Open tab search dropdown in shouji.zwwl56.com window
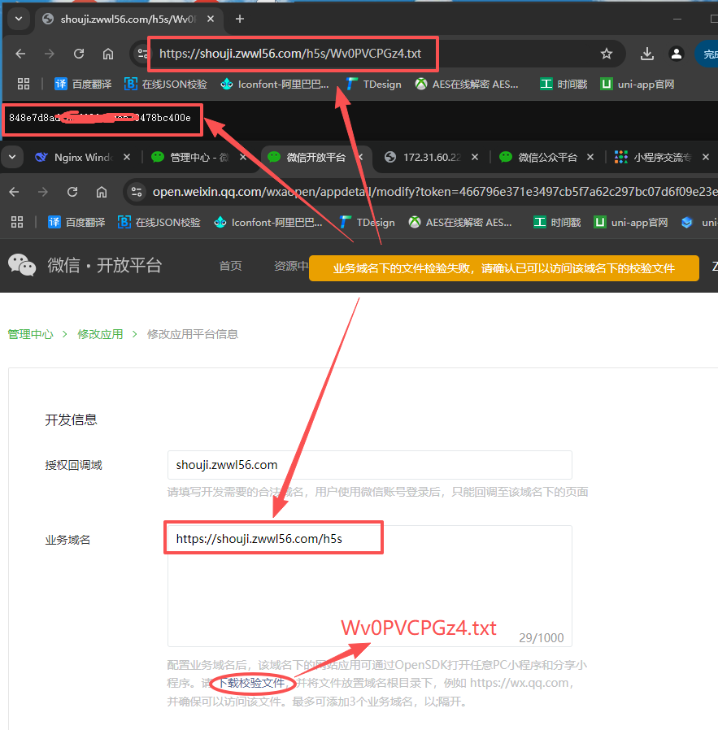The width and height of the screenshot is (718, 730). click(x=19, y=19)
